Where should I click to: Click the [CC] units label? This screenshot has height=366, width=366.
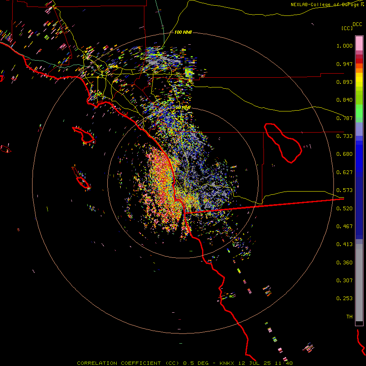click(x=347, y=28)
